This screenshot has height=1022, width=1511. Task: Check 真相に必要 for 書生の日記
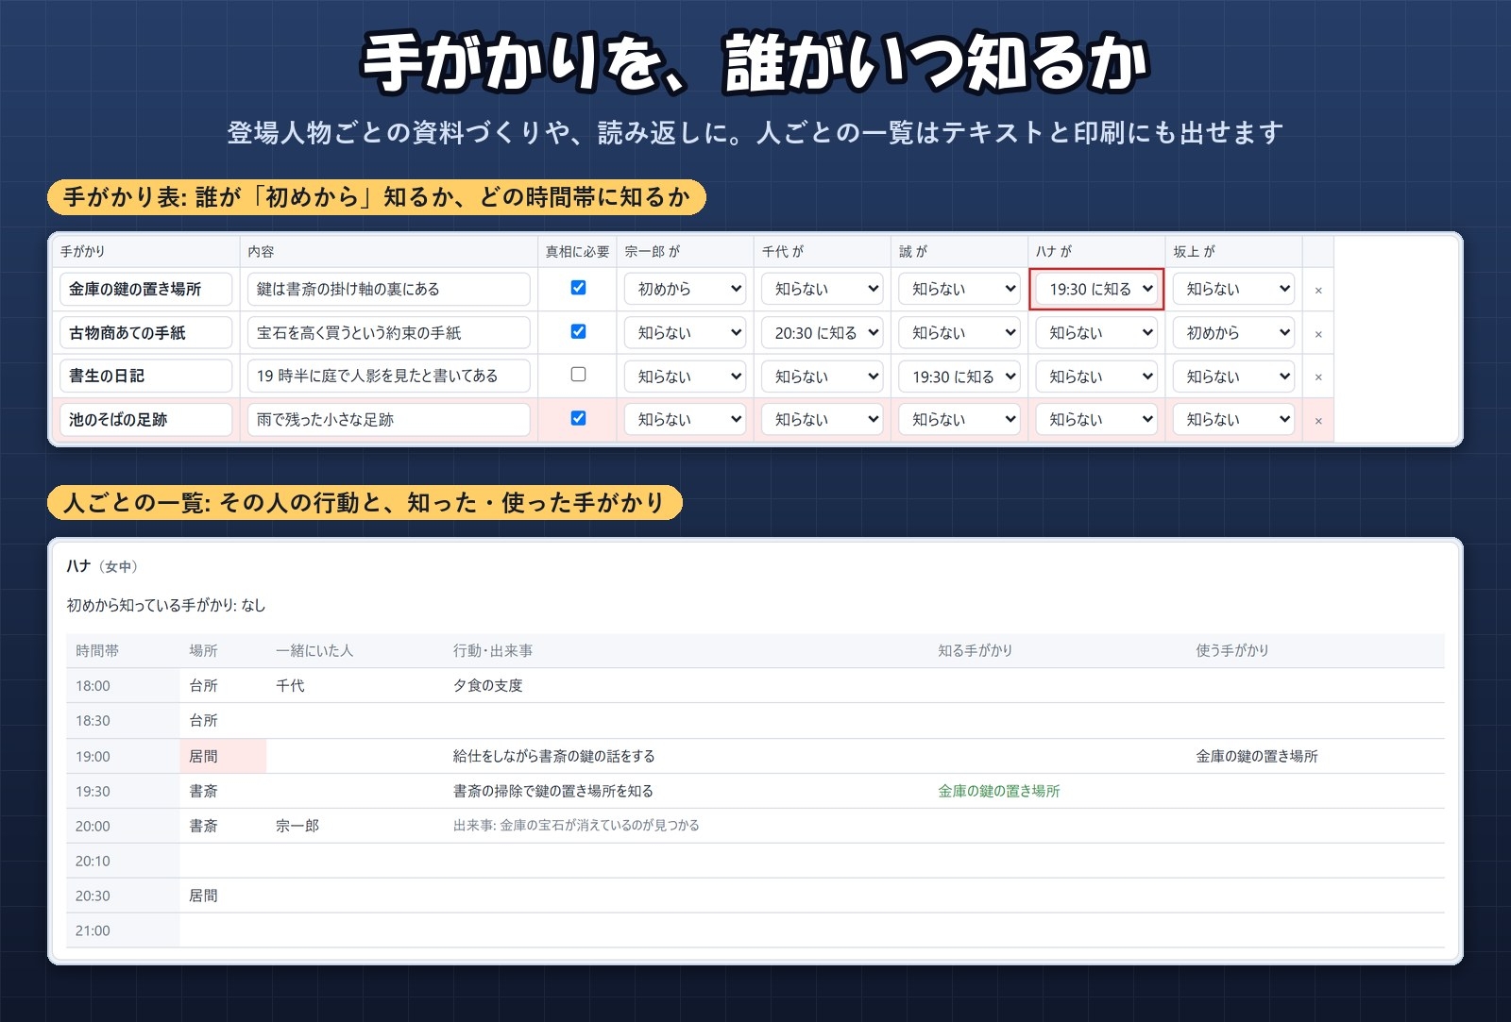[578, 375]
